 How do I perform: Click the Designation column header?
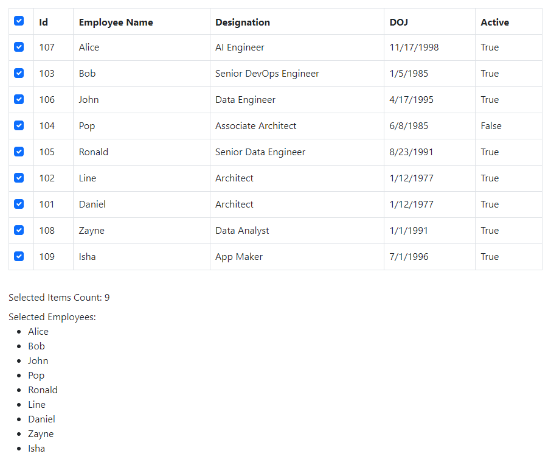(x=243, y=22)
